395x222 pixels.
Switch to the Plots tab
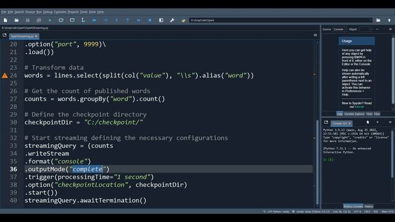(369, 114)
